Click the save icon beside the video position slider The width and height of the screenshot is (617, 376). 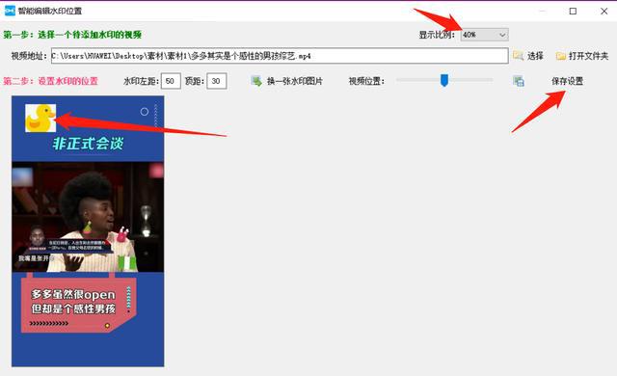[x=519, y=81]
